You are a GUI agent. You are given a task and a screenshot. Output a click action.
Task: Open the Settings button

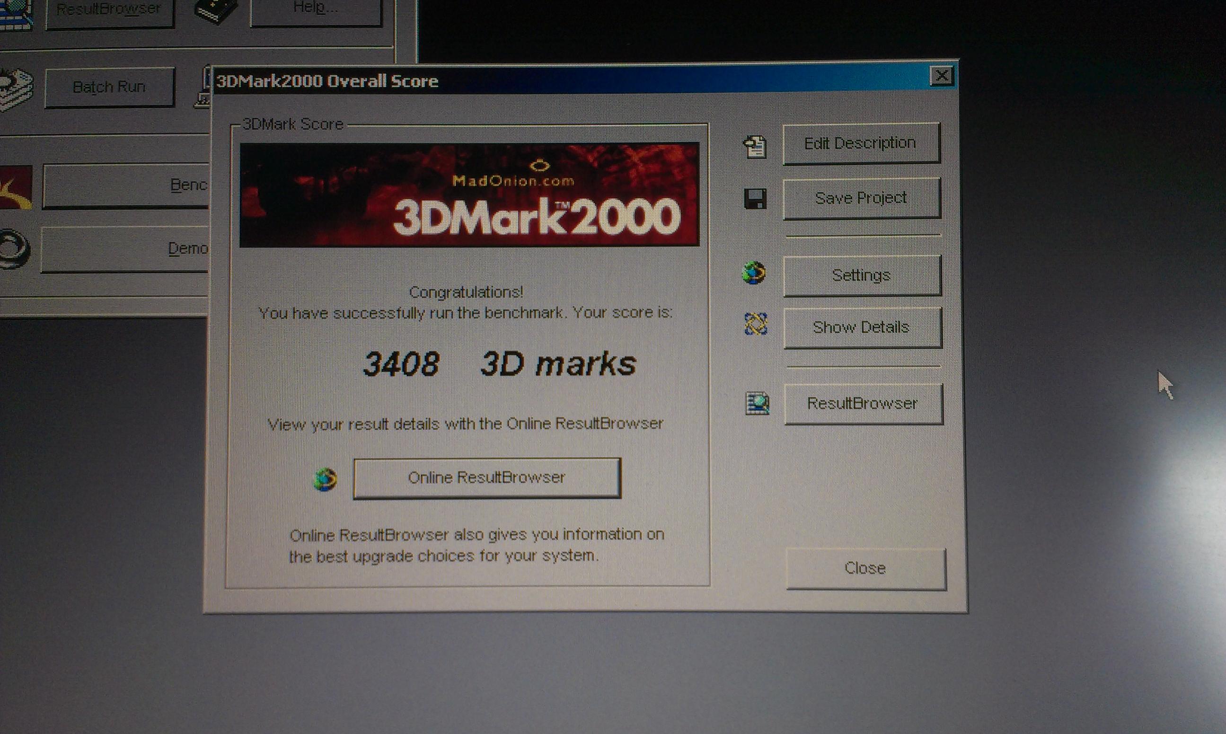click(862, 275)
